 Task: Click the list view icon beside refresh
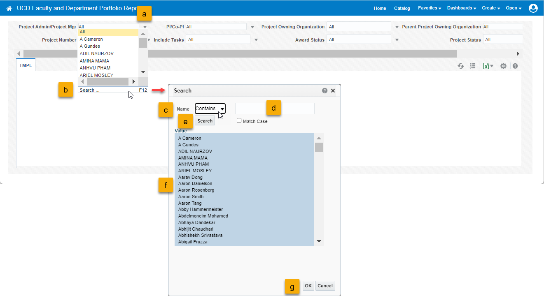(472, 66)
